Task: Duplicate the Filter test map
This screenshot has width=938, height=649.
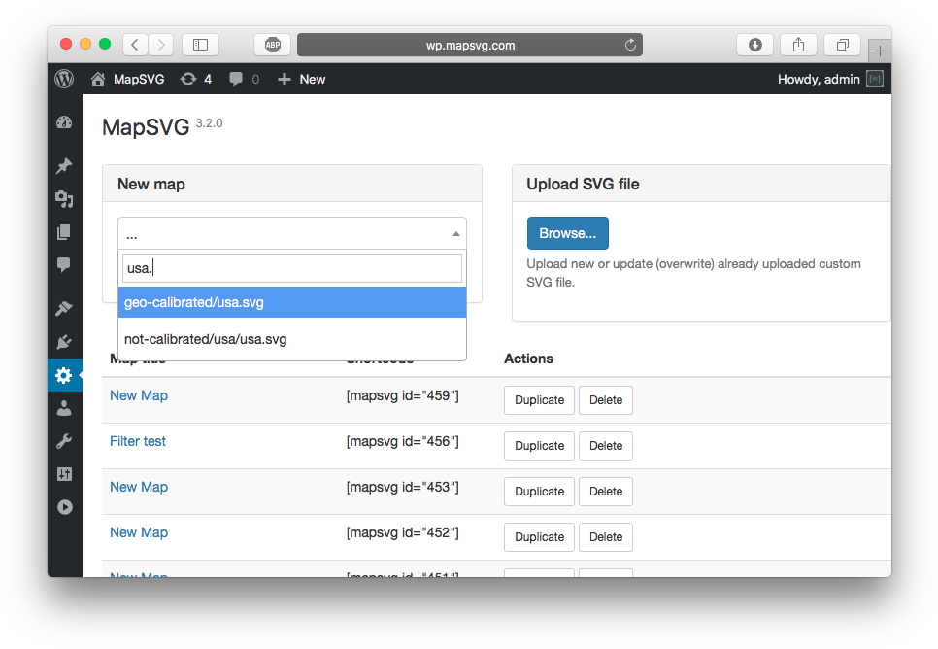Action: click(539, 445)
